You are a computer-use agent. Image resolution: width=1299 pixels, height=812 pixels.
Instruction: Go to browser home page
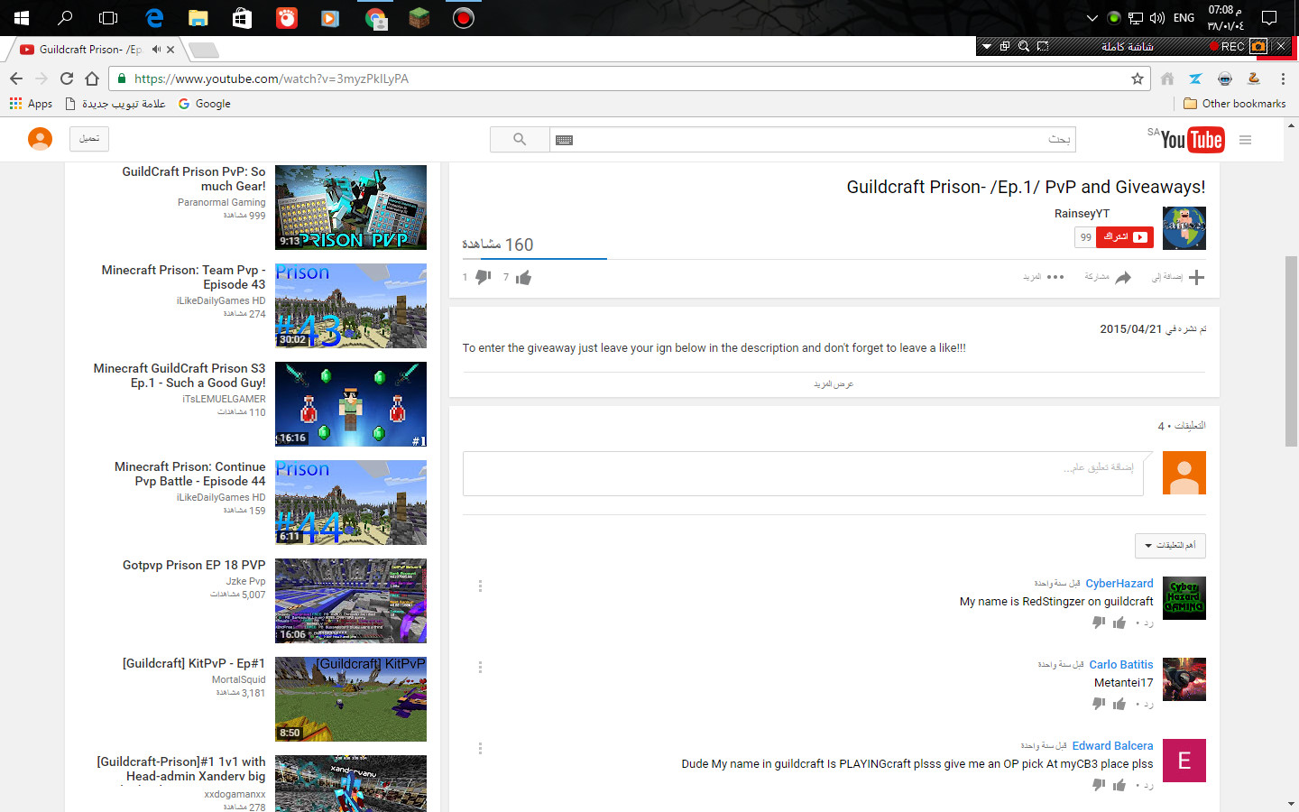pos(92,78)
